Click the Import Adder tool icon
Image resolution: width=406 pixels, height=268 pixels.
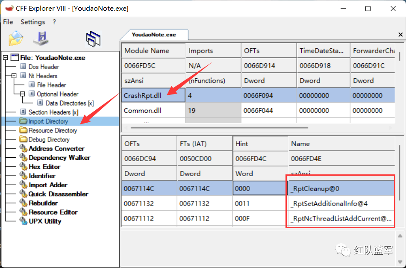(x=24, y=185)
